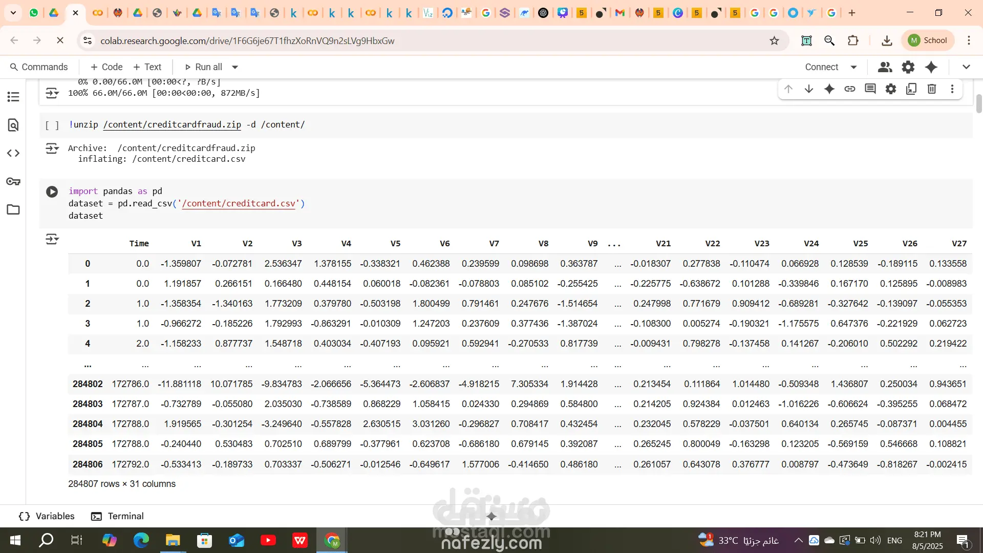
Task: Open the Secrets key icon
Action: point(13,181)
